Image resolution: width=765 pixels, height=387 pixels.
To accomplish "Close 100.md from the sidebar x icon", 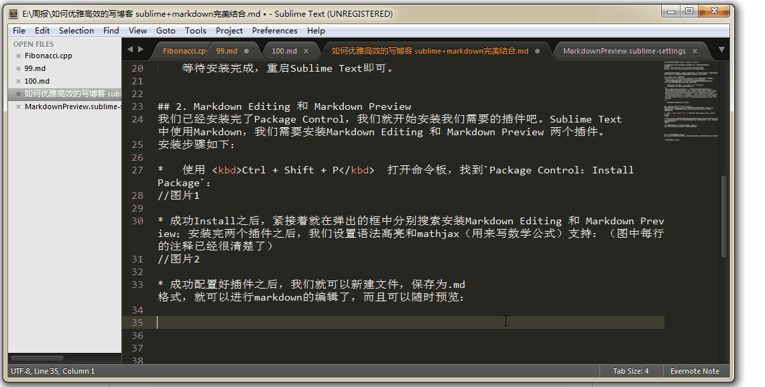I will pyautogui.click(x=19, y=82).
